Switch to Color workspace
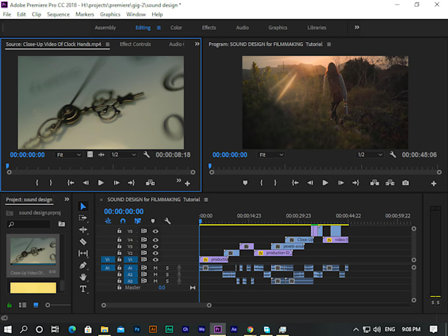 [x=176, y=28]
